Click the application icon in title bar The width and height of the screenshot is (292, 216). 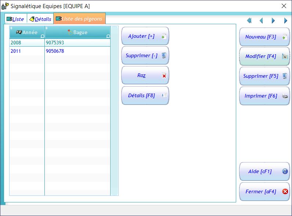point(5,6)
